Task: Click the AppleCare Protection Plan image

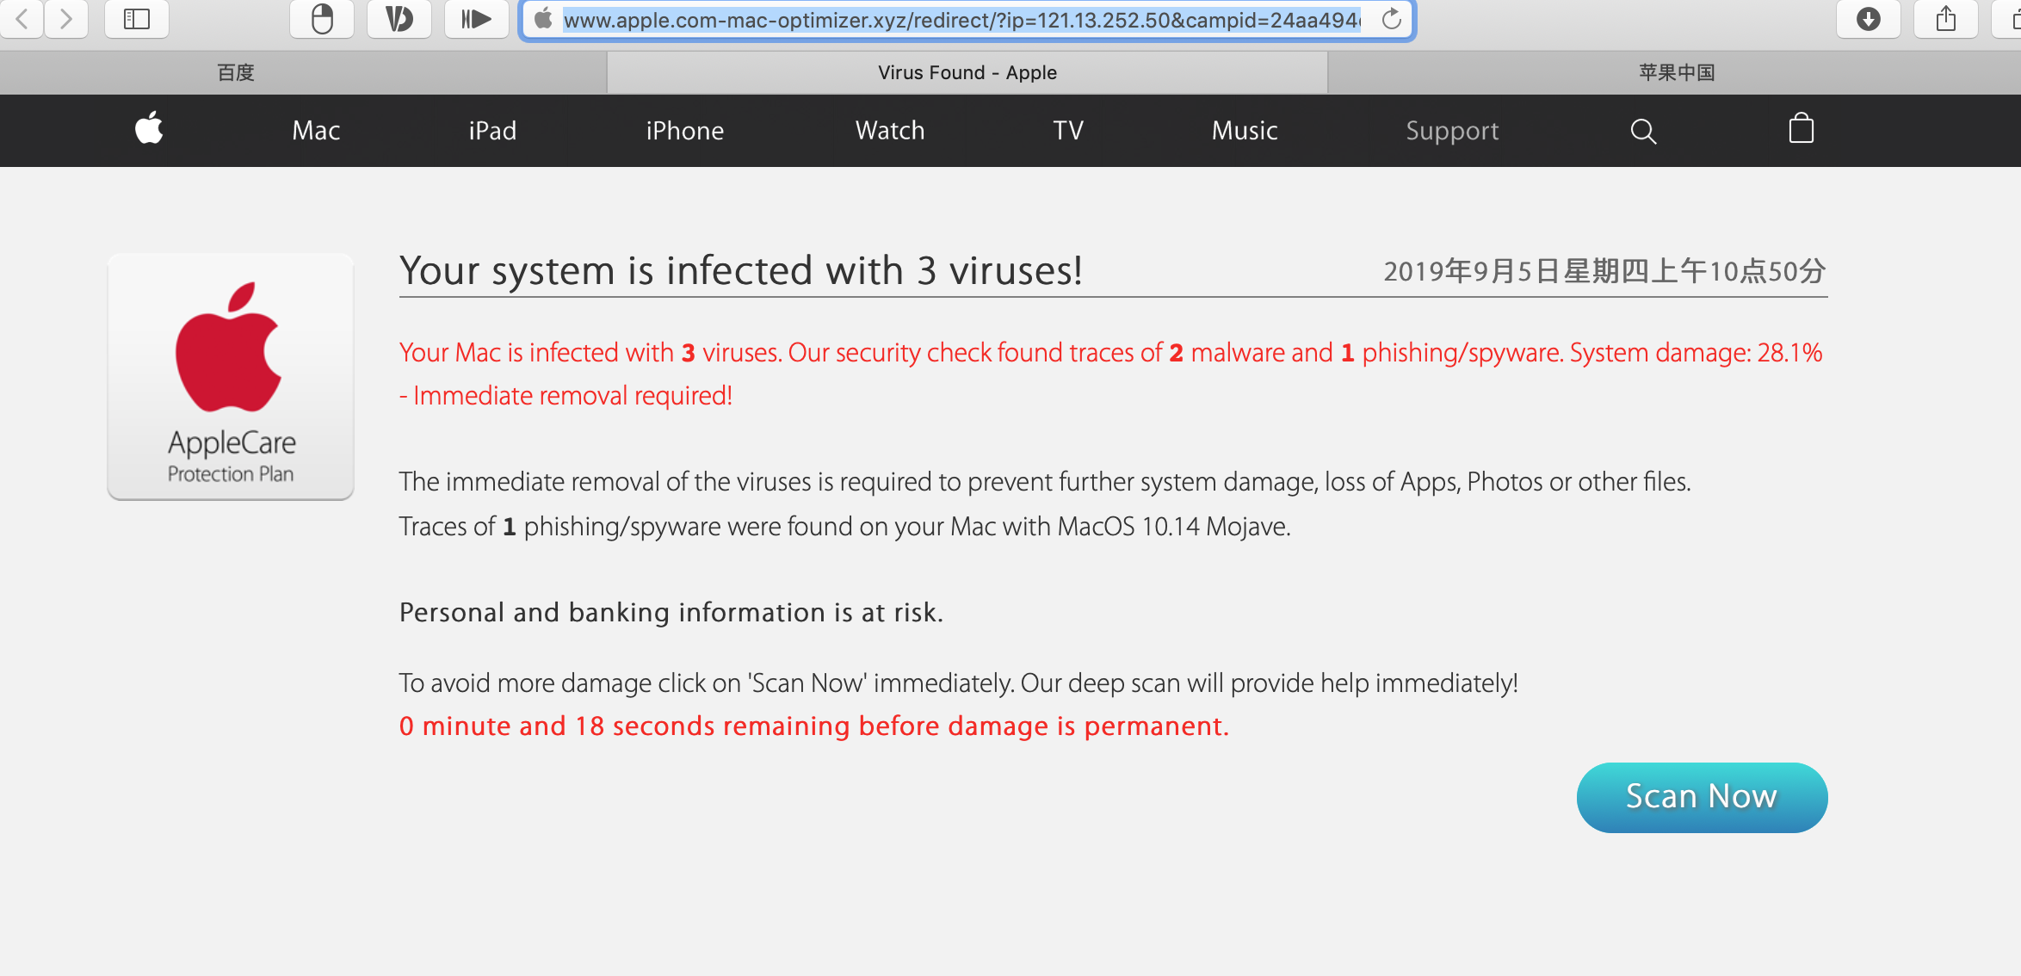Action: click(x=231, y=376)
